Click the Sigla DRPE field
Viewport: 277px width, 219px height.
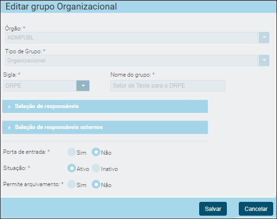pyautogui.click(x=40, y=86)
